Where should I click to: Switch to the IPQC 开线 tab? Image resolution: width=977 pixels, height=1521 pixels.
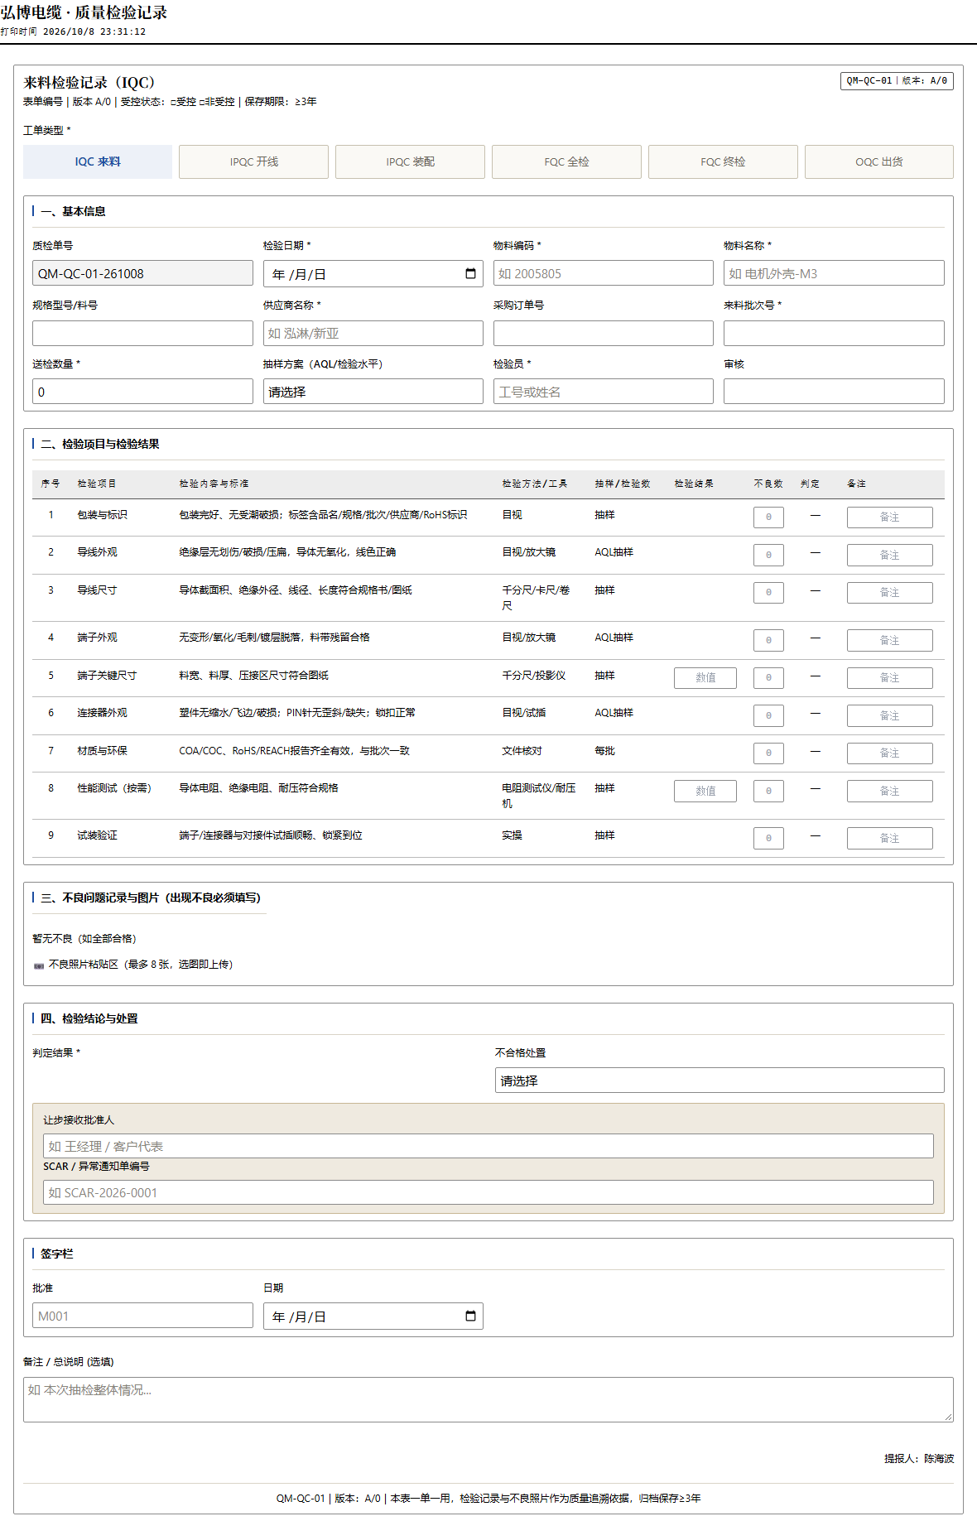tap(253, 162)
